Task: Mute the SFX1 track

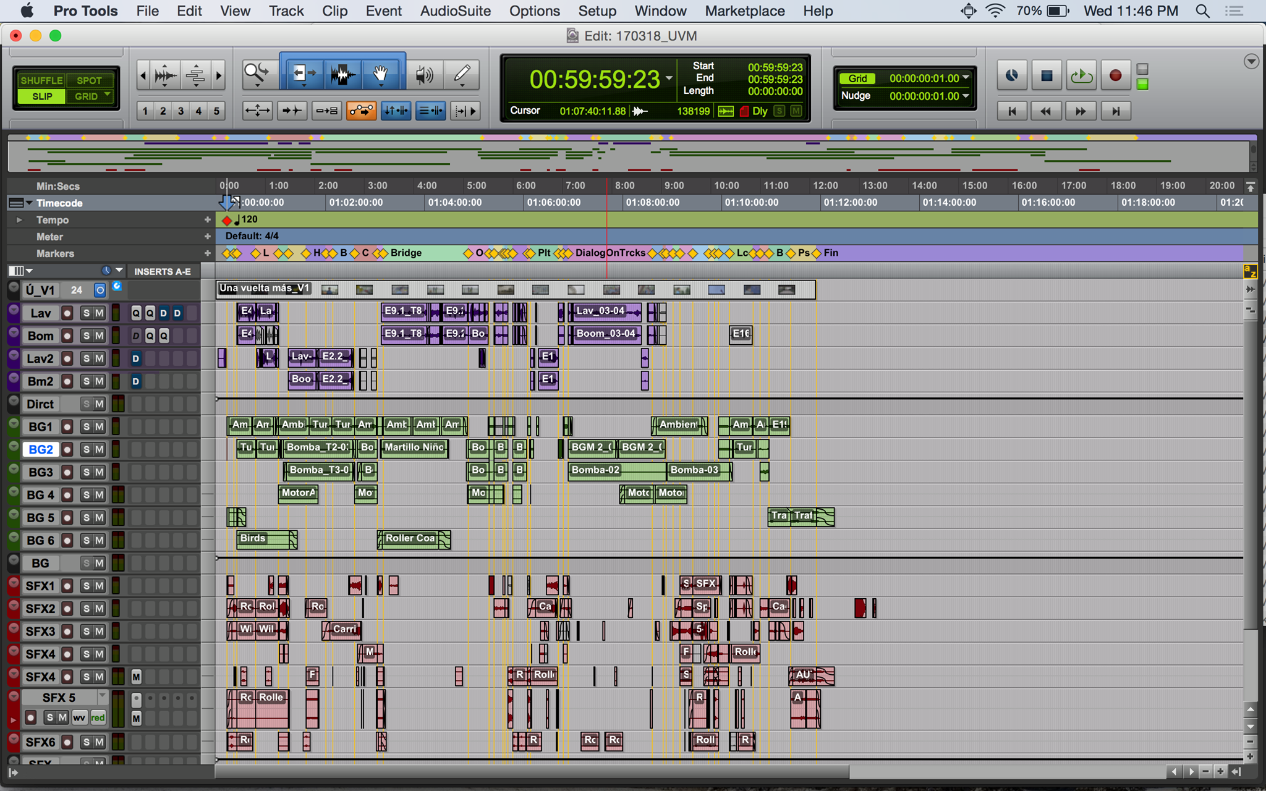Action: (x=100, y=586)
